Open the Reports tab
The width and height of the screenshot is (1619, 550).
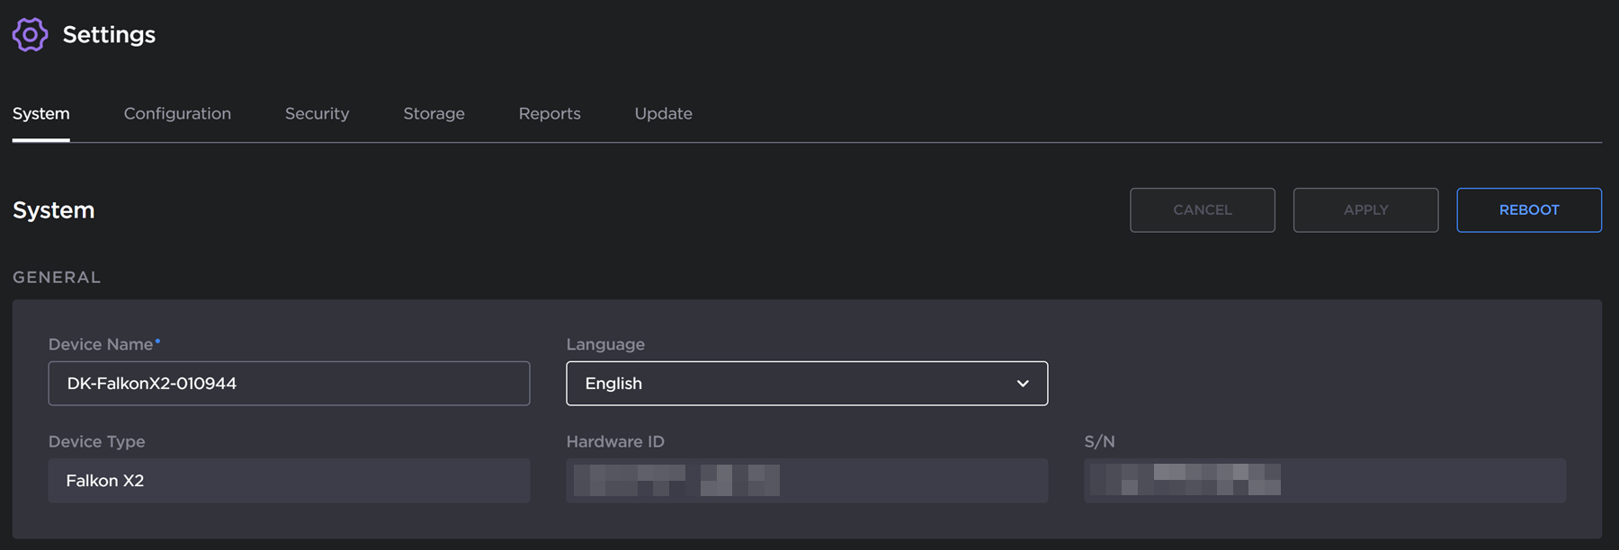(x=550, y=114)
